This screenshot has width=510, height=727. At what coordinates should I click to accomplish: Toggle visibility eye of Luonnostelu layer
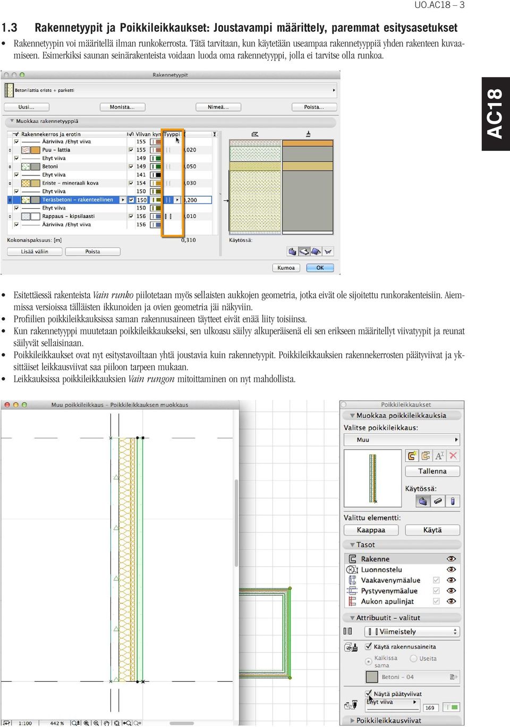pyautogui.click(x=452, y=569)
